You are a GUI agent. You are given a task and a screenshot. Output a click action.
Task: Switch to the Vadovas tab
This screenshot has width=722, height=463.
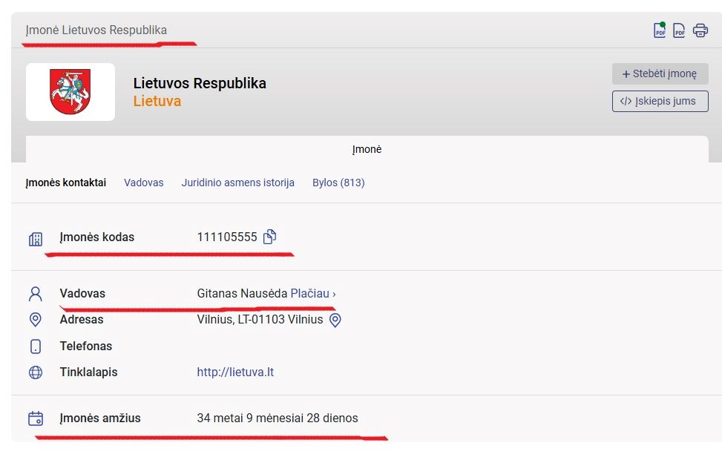[144, 183]
